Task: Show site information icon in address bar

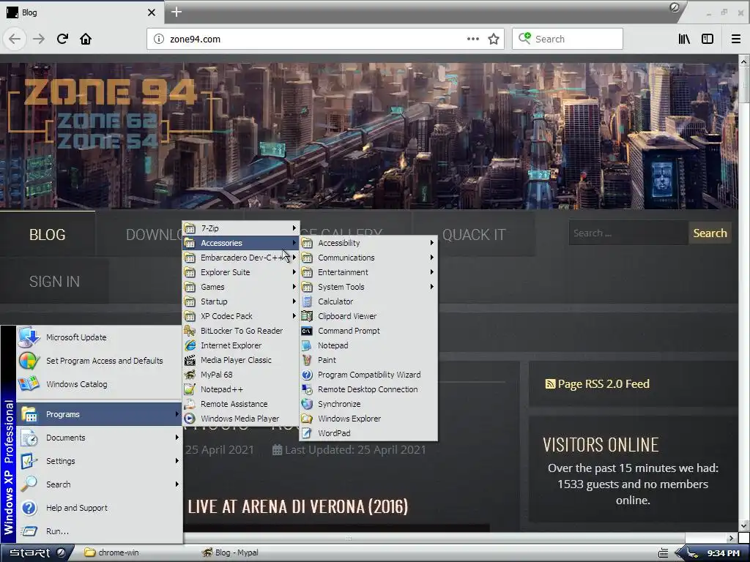Action: (x=159, y=39)
